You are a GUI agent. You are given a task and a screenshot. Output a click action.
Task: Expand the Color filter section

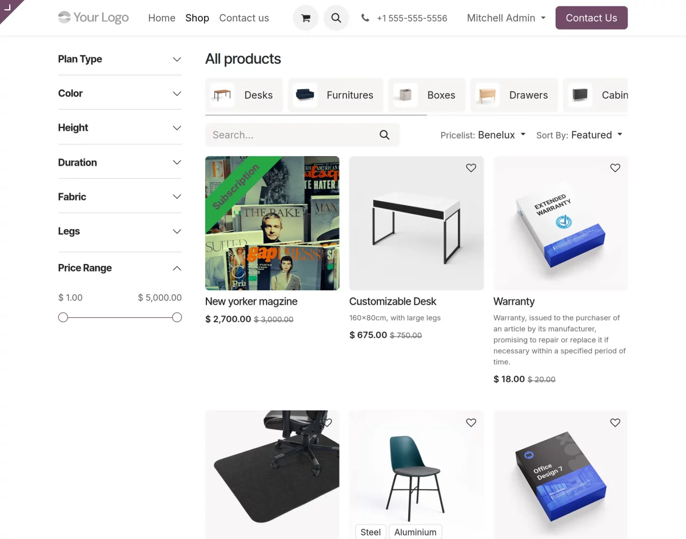coord(119,94)
